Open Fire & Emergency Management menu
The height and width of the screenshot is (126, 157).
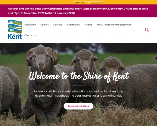[x=114, y=25]
